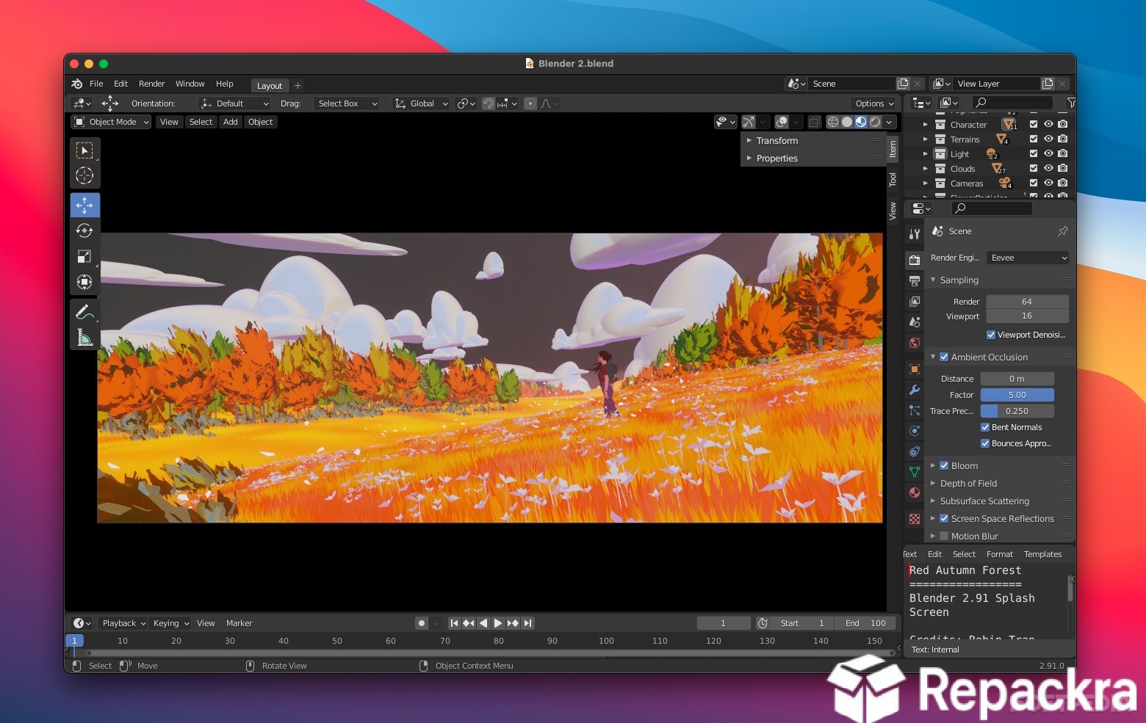This screenshot has width=1146, height=723.
Task: Disable Viewport Denoising checkbox
Action: click(991, 335)
